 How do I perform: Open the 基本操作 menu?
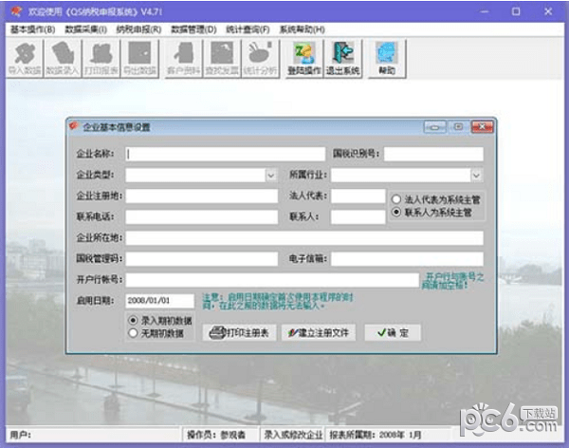click(31, 29)
